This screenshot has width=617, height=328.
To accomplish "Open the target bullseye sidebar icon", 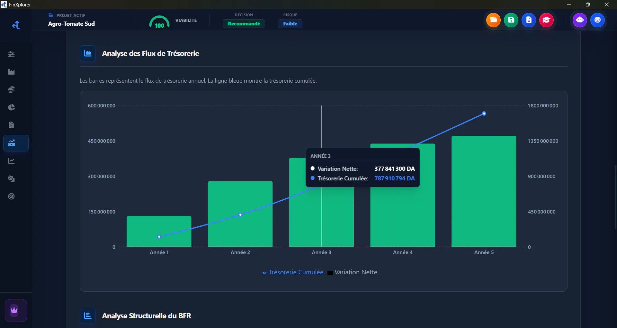I will tap(11, 196).
